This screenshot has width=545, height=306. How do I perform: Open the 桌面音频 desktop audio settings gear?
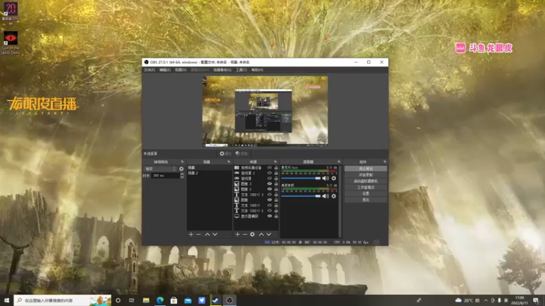point(334,196)
